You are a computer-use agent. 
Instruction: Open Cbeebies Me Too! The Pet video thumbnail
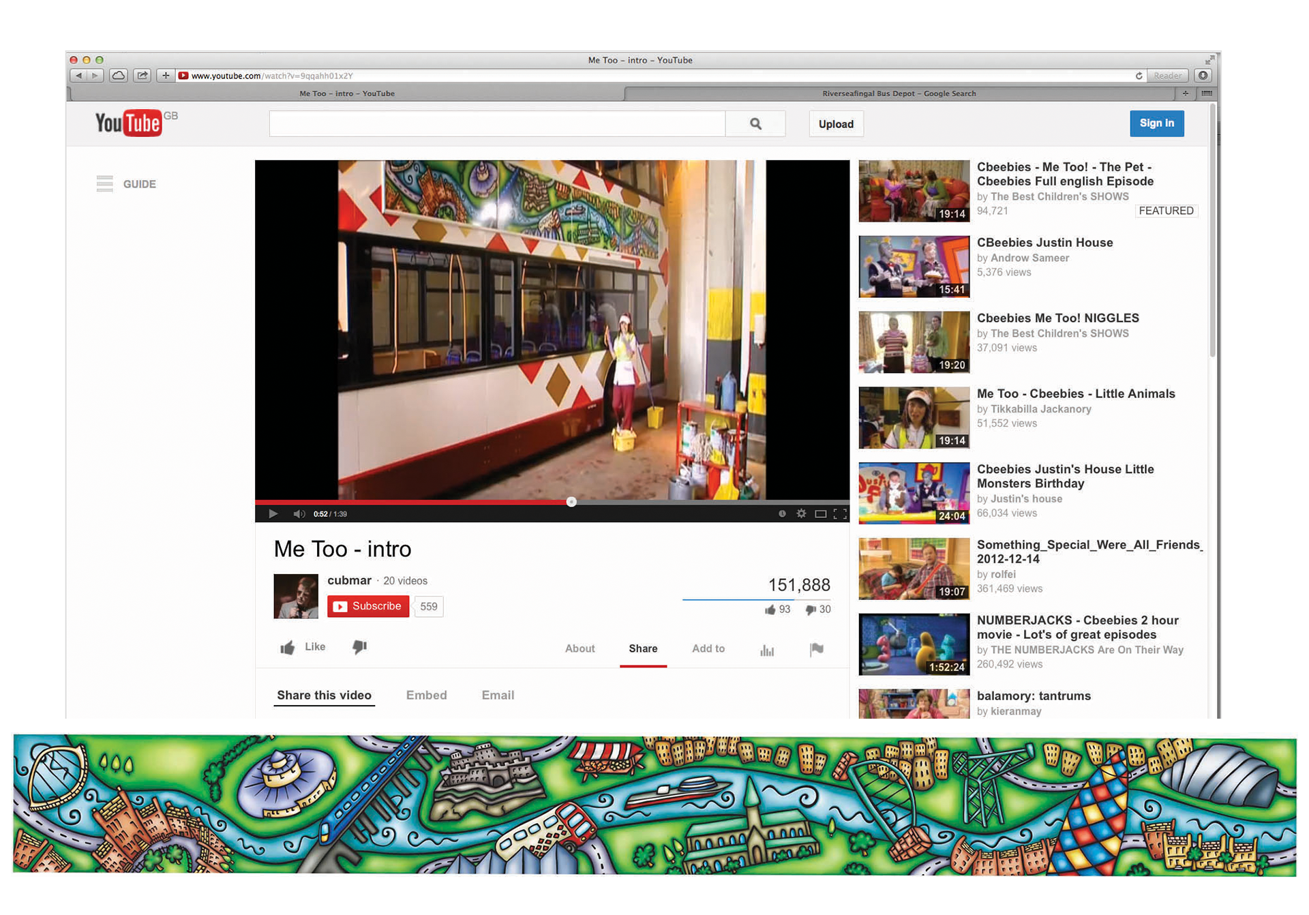click(x=914, y=191)
